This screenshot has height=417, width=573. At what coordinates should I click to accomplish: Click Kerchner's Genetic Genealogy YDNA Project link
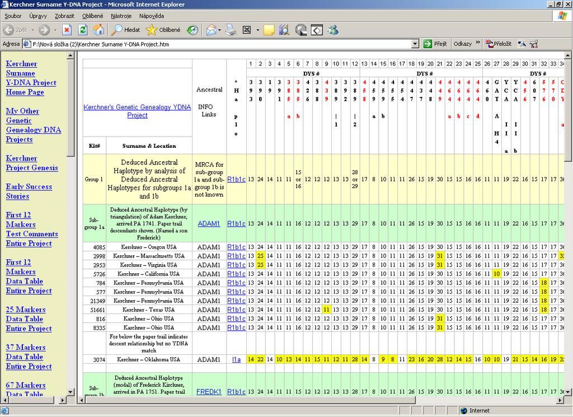(137, 111)
